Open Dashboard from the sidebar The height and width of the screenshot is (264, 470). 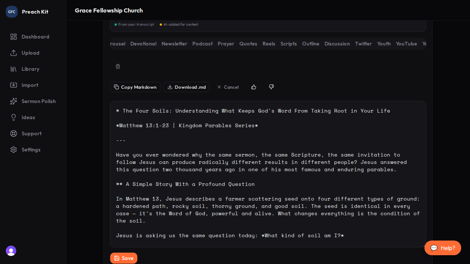(x=35, y=37)
